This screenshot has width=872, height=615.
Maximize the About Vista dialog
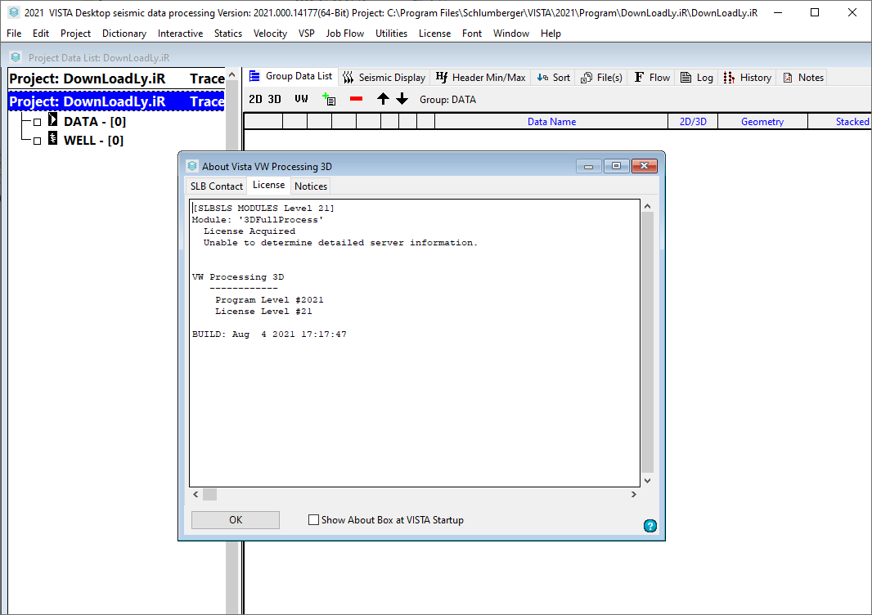pos(616,166)
